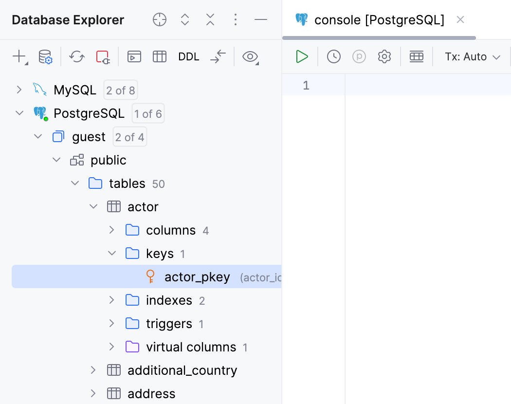Image resolution: width=511 pixels, height=404 pixels.
Task: Open the console settings gear
Action: [384, 56]
